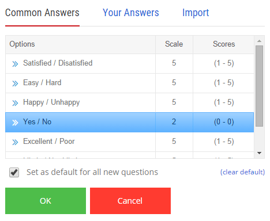Select the Satisfied / Disatisfied answer row
This screenshot has width=270, height=221.
click(130, 63)
